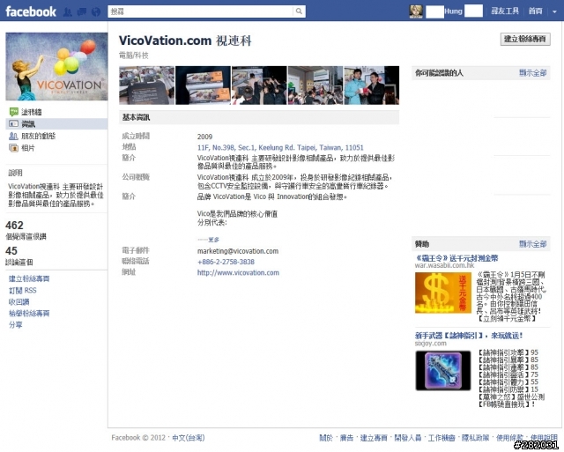The height and width of the screenshot is (452, 564).
Task: Click the info card icon in sidebar
Action: tap(14, 123)
